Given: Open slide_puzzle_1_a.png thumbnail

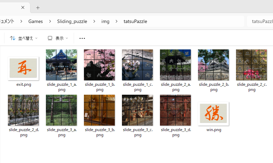Looking at the screenshot, I should (61, 65).
